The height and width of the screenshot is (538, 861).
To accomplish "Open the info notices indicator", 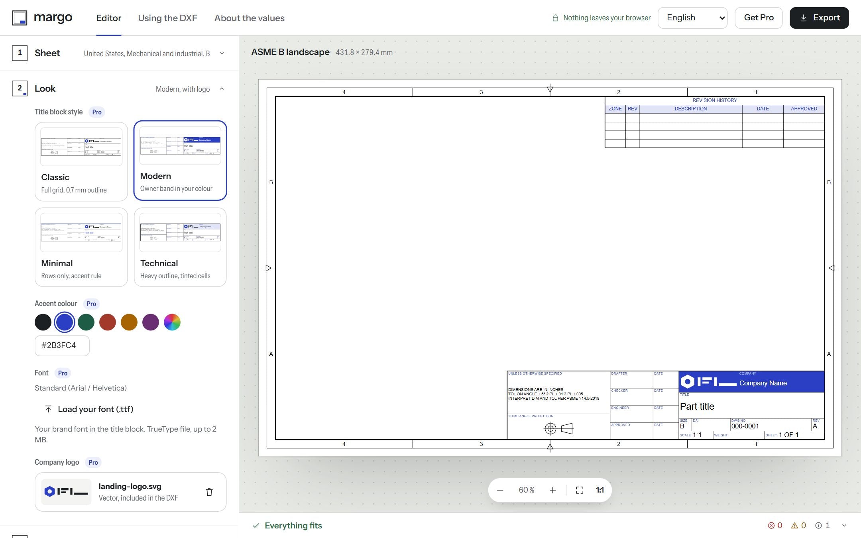I will tap(822, 525).
